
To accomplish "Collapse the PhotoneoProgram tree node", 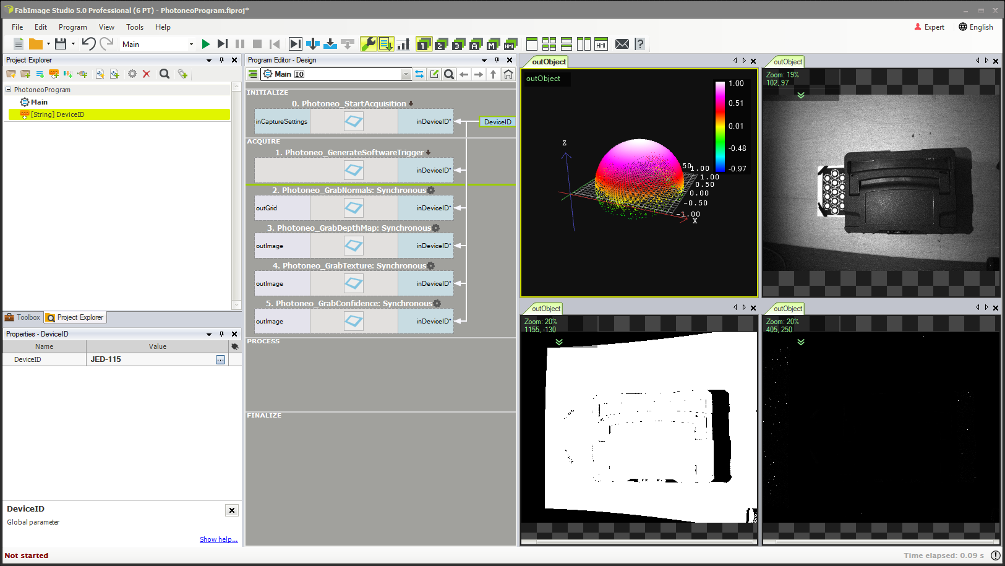I will (9, 90).
